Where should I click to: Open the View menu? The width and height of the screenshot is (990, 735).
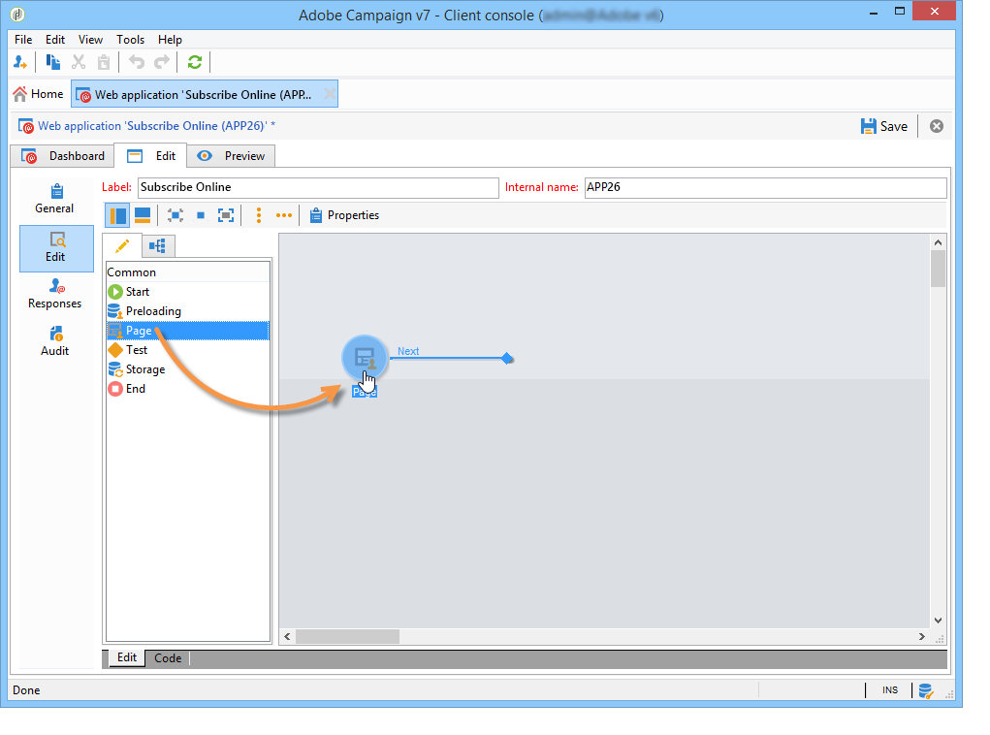[90, 39]
